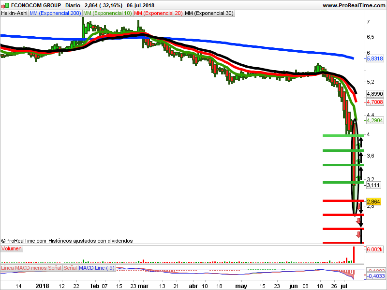Click the 6,5 price axis value
387x290 pixels.
pos(371,37)
